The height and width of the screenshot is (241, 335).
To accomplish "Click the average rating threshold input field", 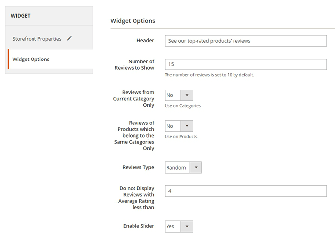I will 245,191.
